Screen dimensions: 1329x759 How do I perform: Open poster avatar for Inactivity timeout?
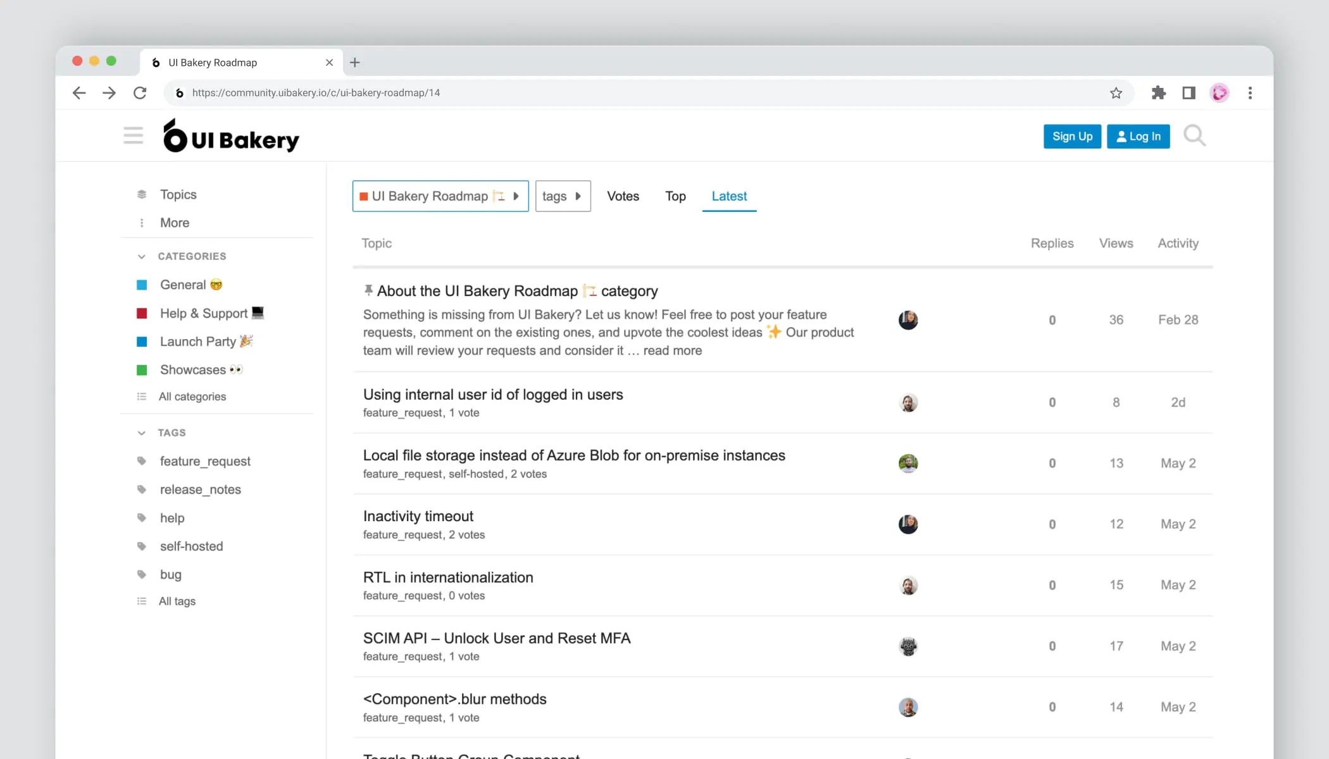point(908,524)
